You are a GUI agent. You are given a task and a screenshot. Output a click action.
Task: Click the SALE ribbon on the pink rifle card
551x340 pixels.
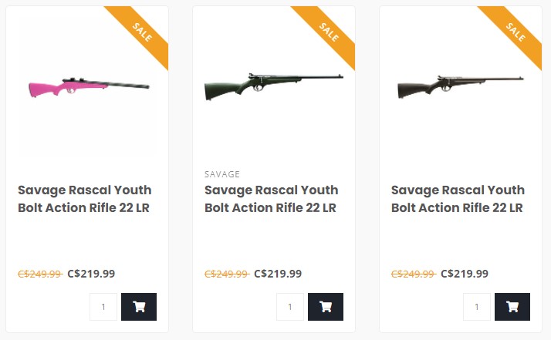[x=143, y=32]
